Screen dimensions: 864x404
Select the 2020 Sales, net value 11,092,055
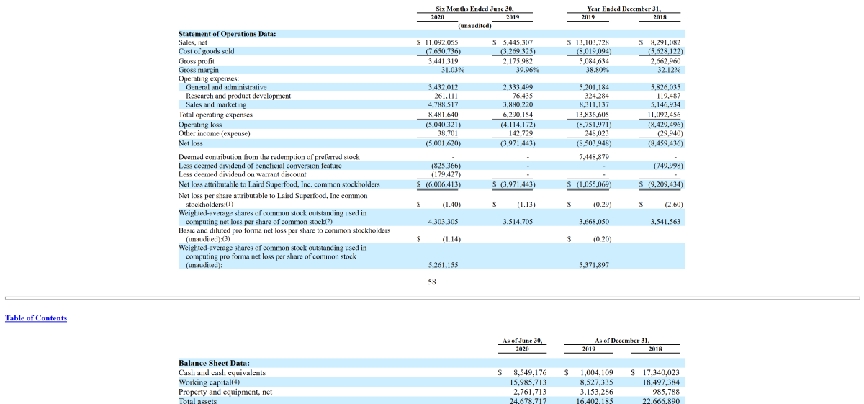click(442, 42)
